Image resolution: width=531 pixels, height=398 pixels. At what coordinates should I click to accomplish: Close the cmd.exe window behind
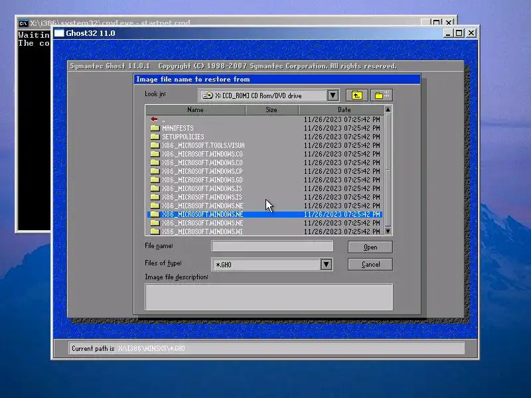pos(449,23)
